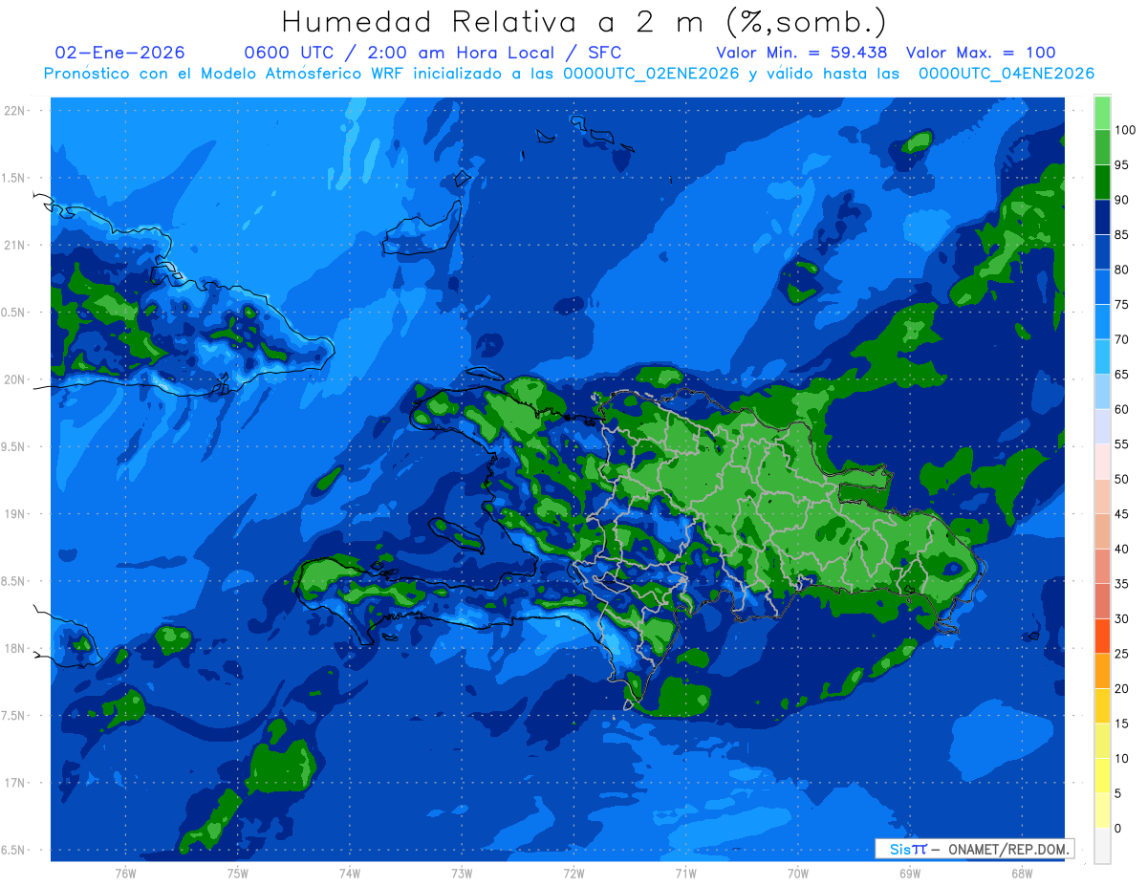Pick the green swatch between 95 and 100
This screenshot has width=1147, height=886.
1102,146
